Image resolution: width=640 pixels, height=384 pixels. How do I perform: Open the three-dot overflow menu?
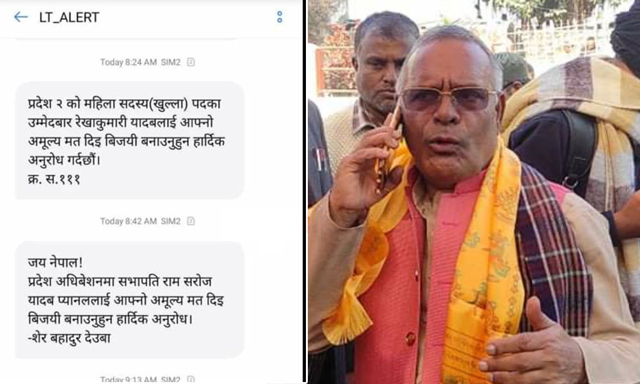(x=280, y=17)
